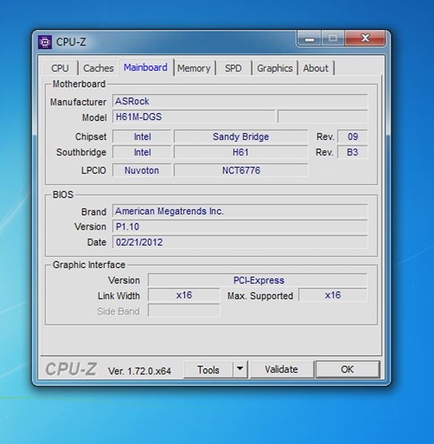Open the Caches tab
Screen dimensions: 434x444
click(99, 68)
